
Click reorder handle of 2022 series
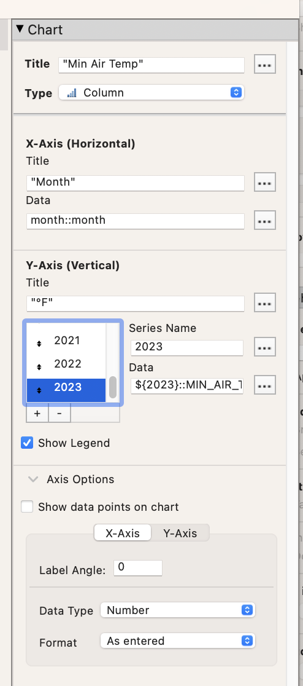click(39, 366)
